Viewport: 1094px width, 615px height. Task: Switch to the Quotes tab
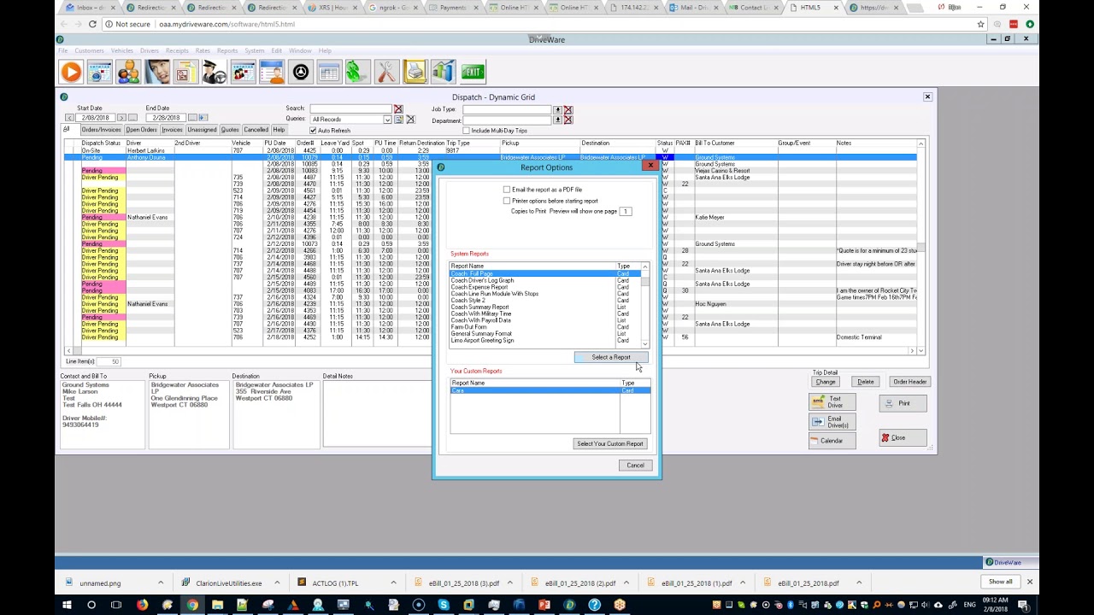pos(230,130)
